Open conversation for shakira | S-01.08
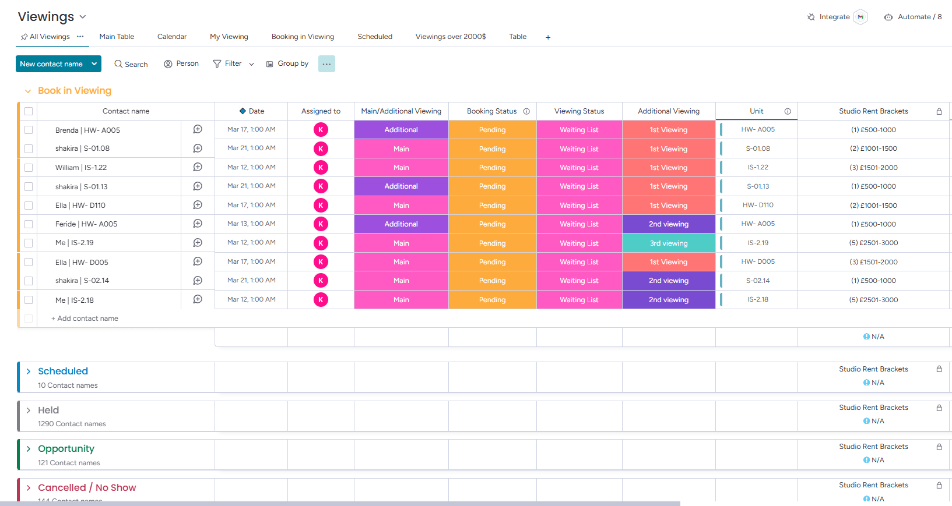 pos(198,148)
